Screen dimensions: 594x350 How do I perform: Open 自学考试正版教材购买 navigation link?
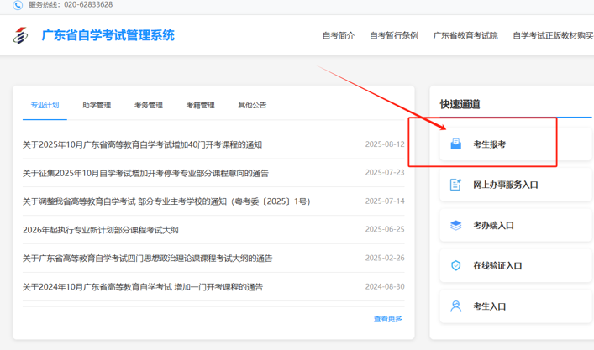tap(553, 35)
